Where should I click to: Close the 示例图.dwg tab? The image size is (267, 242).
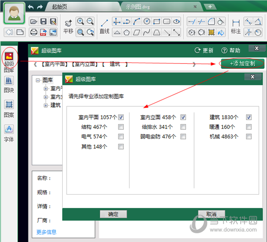click(x=195, y=7)
